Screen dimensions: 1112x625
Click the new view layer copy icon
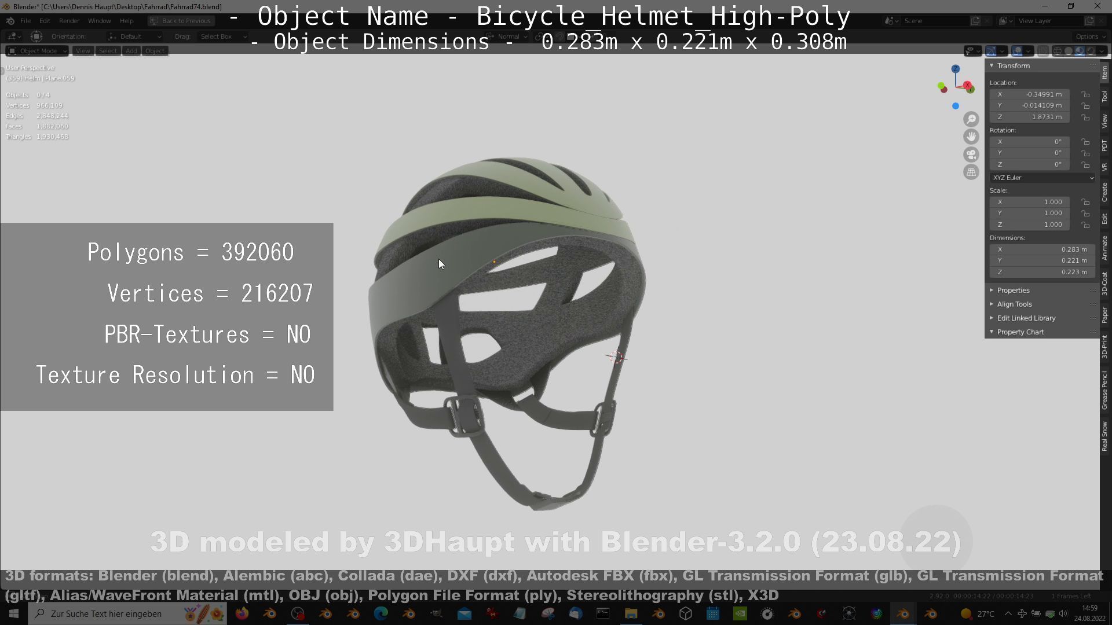coord(1089,21)
